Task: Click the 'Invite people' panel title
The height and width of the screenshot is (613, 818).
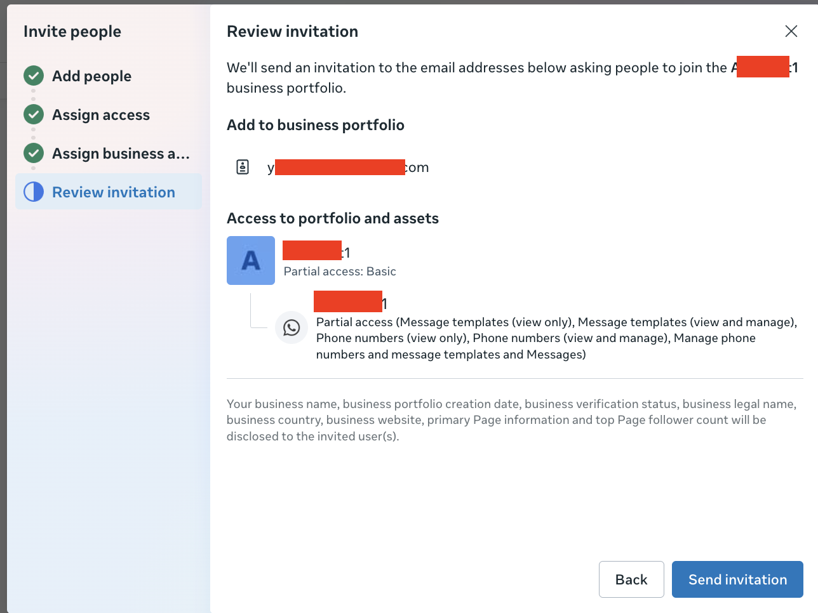Action: tap(72, 30)
